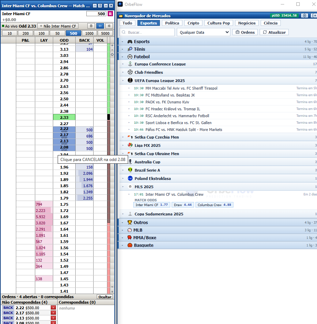Click the battery-shaped icon in ladder toolbar
317x324 pixels.
pos(91,26)
